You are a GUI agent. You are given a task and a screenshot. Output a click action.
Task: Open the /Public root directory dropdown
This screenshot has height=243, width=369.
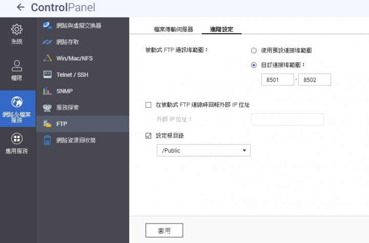(203, 150)
